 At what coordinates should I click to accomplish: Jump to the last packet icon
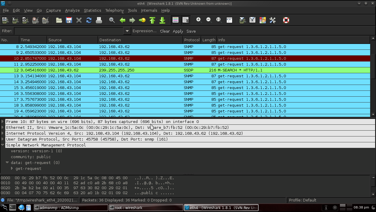coord(162,20)
